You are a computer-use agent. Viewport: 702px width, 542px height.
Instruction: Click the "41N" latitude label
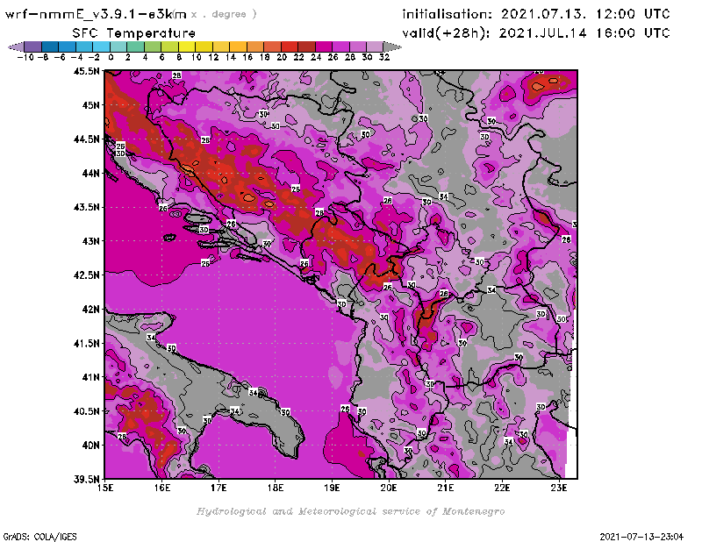(x=91, y=377)
